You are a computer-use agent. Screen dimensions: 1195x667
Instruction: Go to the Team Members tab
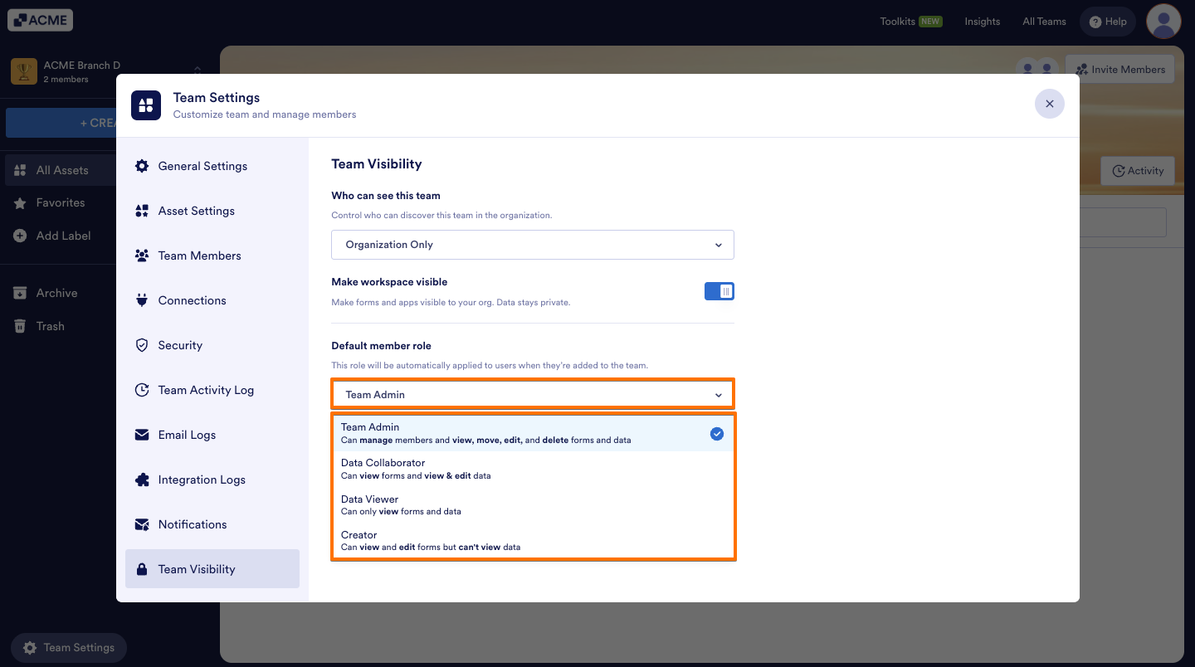pos(212,256)
